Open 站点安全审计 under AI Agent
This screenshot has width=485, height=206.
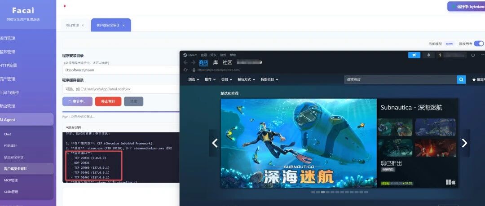click(26, 157)
